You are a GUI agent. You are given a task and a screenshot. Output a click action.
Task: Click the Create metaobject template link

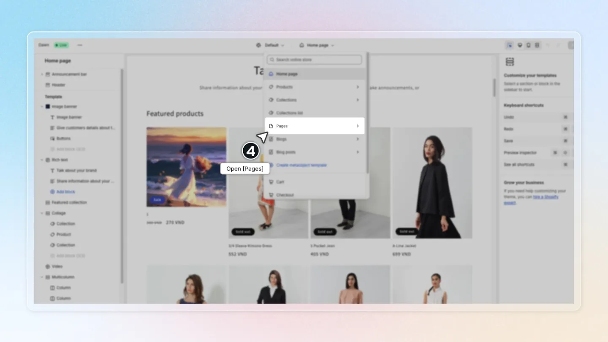301,165
